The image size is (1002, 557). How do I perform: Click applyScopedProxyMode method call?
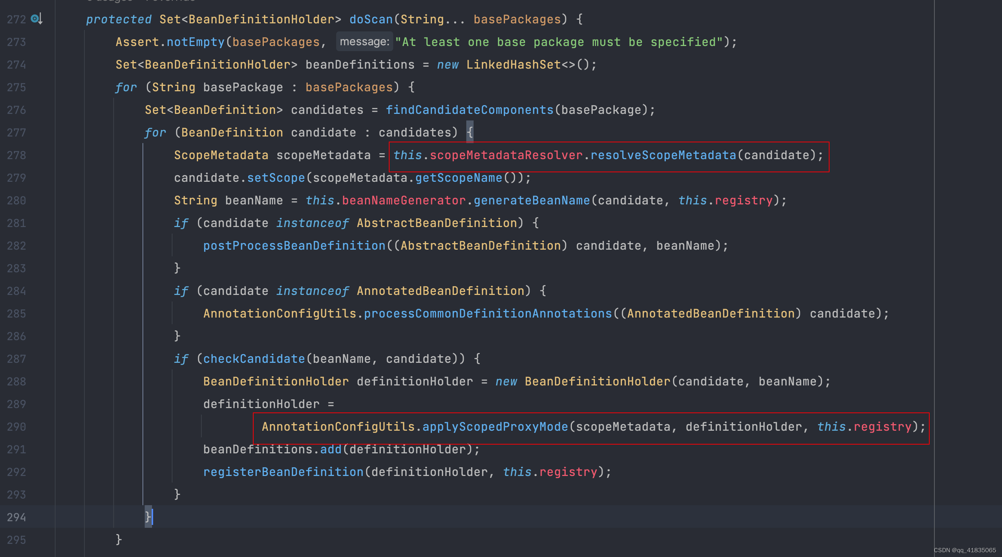click(x=495, y=427)
